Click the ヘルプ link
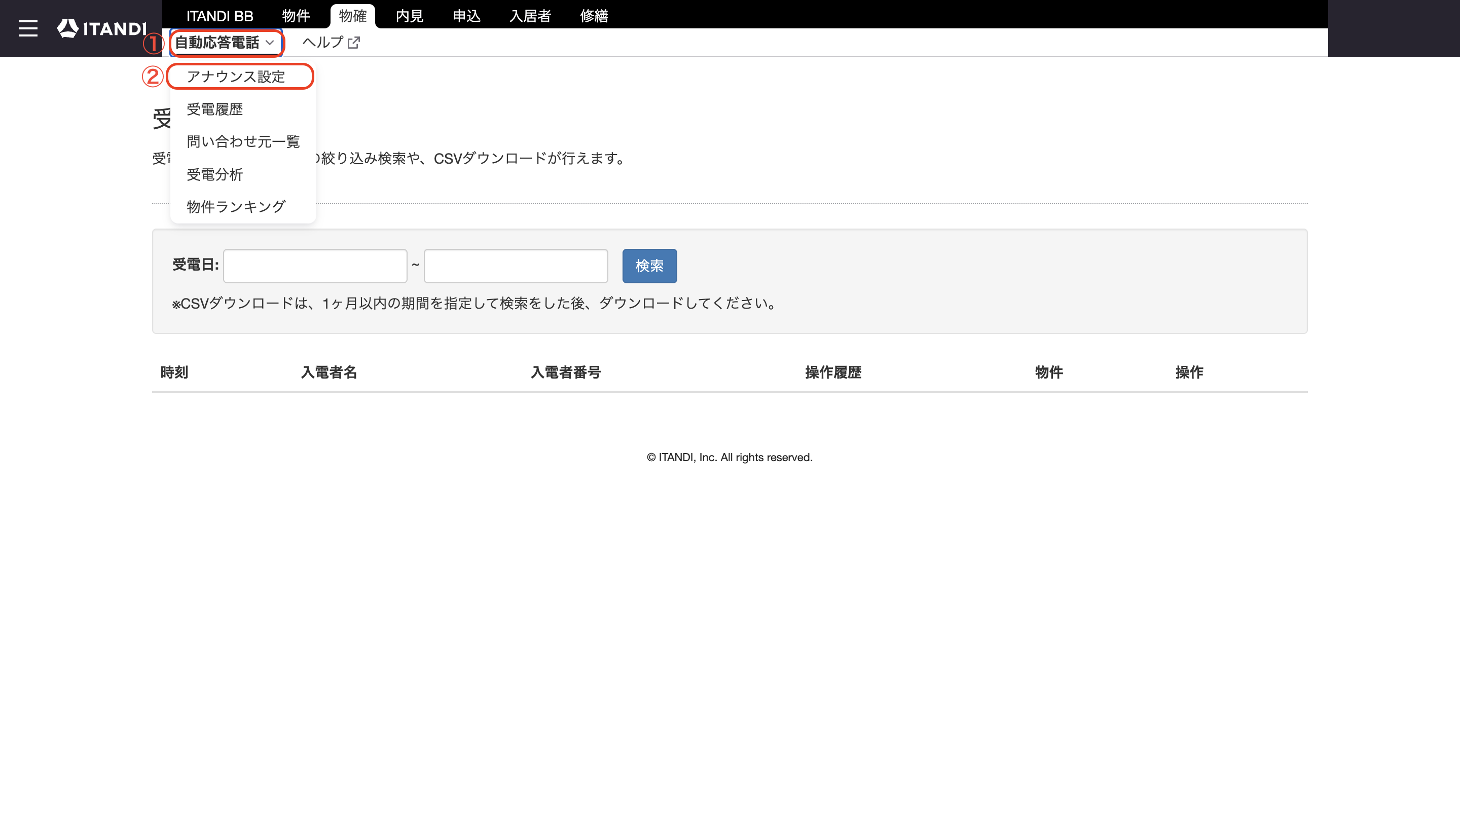Screen dimensions: 1460x823 [x=331, y=43]
